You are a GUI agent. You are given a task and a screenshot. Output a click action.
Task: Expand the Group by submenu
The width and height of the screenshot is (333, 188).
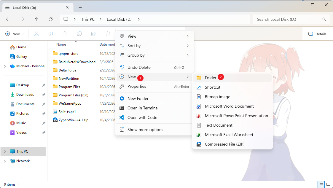click(x=154, y=55)
